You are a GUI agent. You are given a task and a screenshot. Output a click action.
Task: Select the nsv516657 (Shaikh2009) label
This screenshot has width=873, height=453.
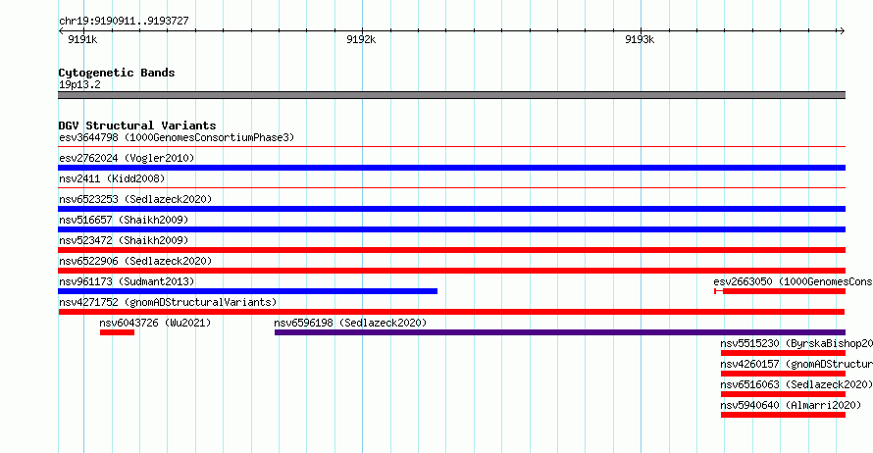click(124, 220)
